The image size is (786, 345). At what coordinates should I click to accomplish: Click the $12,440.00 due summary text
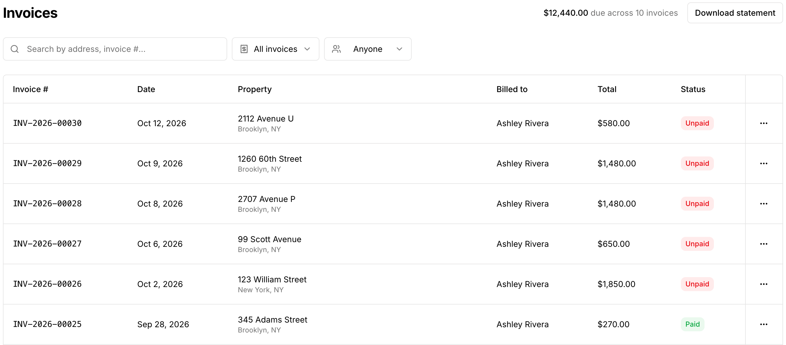click(x=611, y=13)
